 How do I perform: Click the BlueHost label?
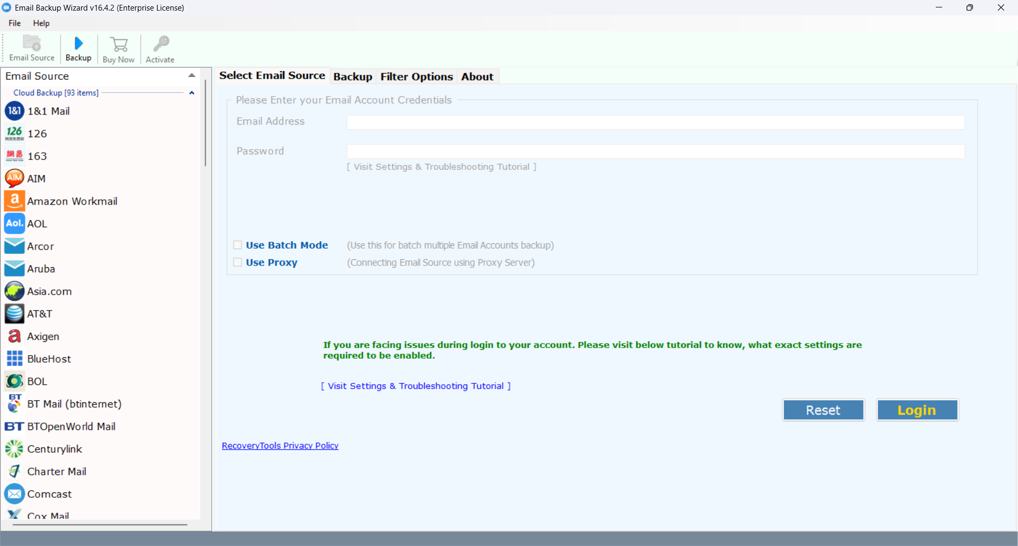pyautogui.click(x=49, y=359)
